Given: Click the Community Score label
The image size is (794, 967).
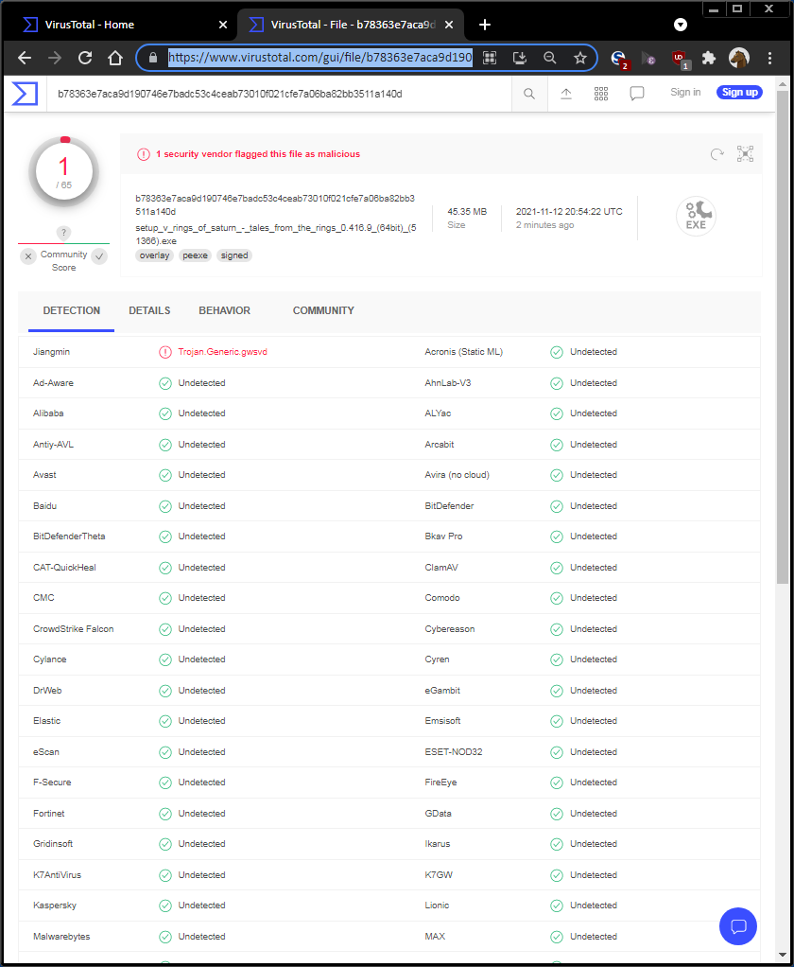Looking at the screenshot, I should tap(64, 261).
